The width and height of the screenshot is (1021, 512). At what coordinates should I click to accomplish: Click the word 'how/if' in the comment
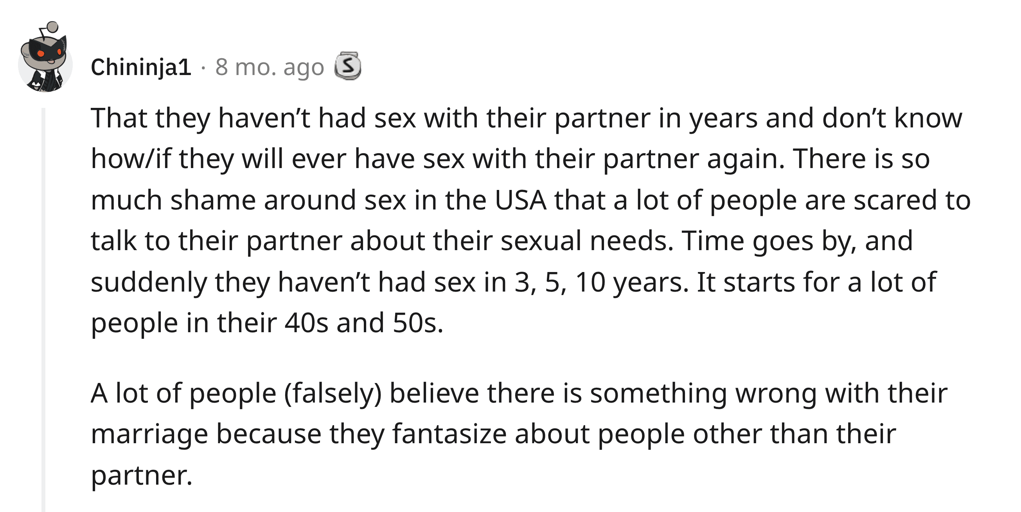(x=130, y=159)
